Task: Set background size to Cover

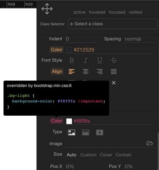Action: click(x=106, y=155)
